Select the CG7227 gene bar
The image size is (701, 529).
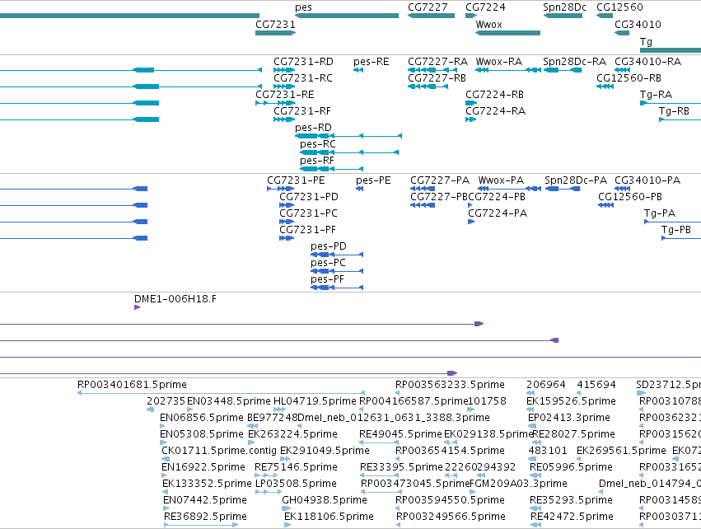pos(432,16)
